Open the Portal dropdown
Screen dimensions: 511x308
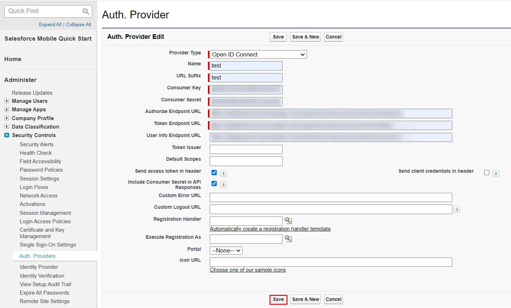point(226,250)
